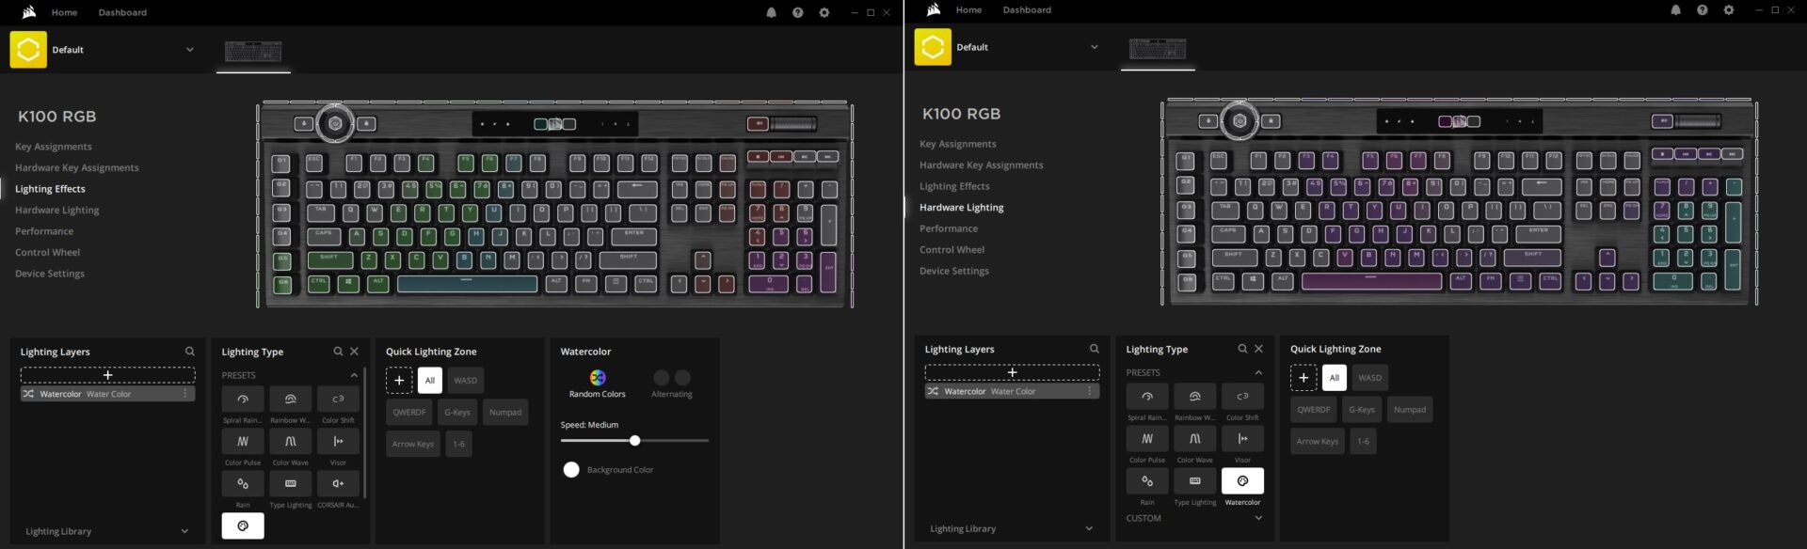Open Hardware Key Assignments in left window
The width and height of the screenshot is (1807, 549).
pyautogui.click(x=76, y=168)
